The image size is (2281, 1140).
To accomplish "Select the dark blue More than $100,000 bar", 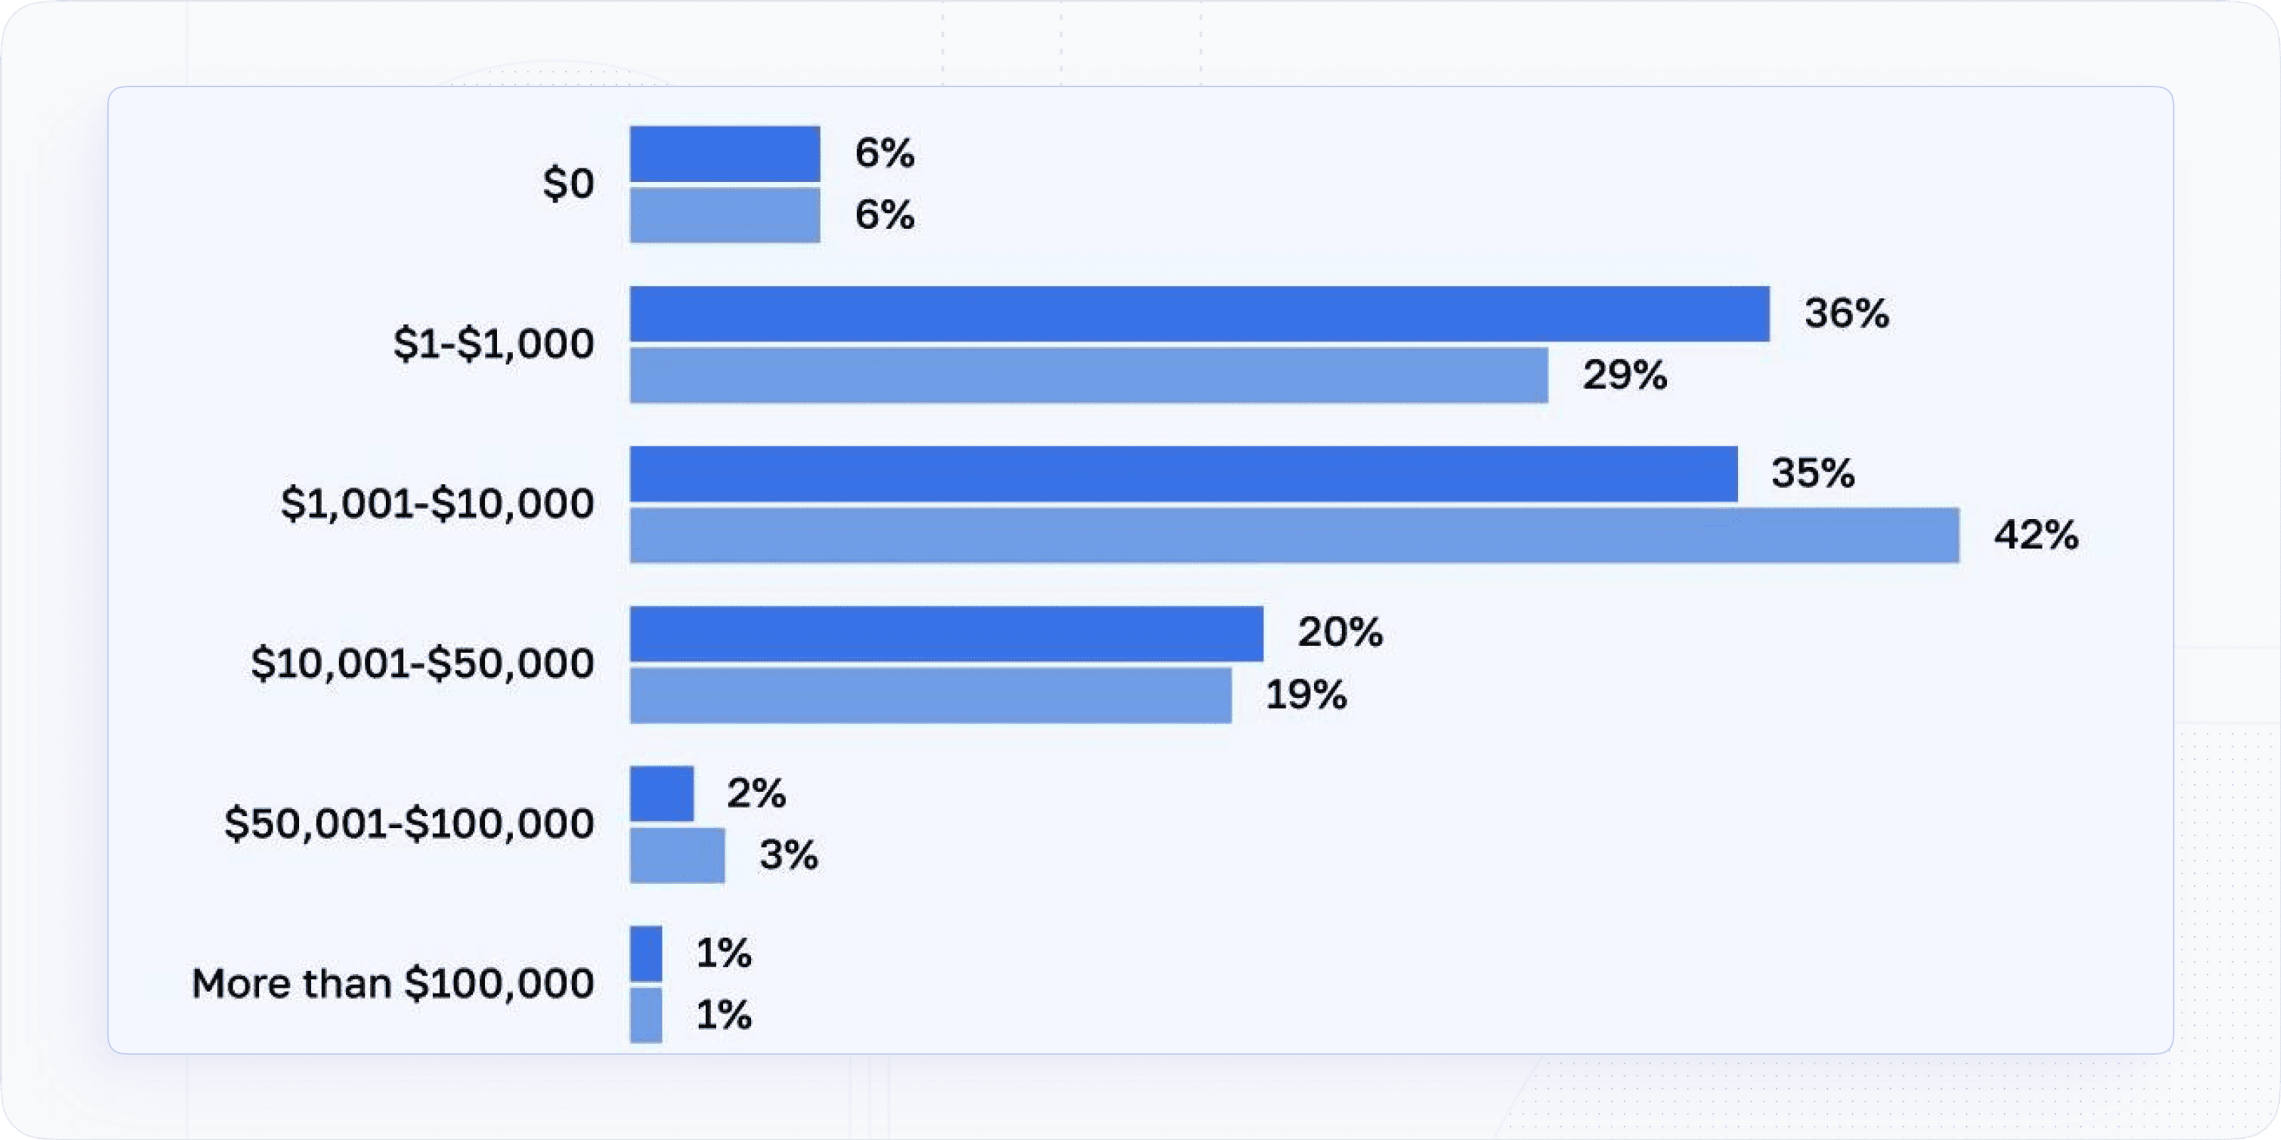I will [646, 953].
